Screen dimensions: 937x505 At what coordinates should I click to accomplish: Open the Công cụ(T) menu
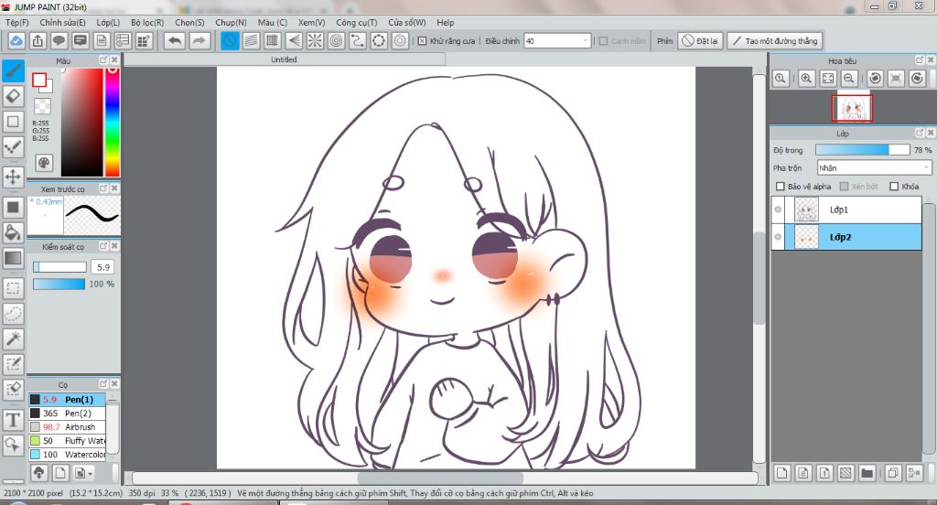(x=356, y=22)
